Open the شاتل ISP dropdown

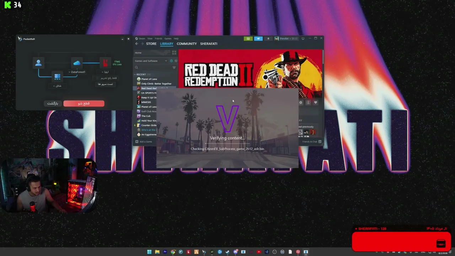click(x=57, y=86)
